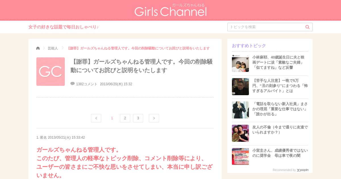Click the Girls Channel logo
Screen dimensions: 341x179
170,10
